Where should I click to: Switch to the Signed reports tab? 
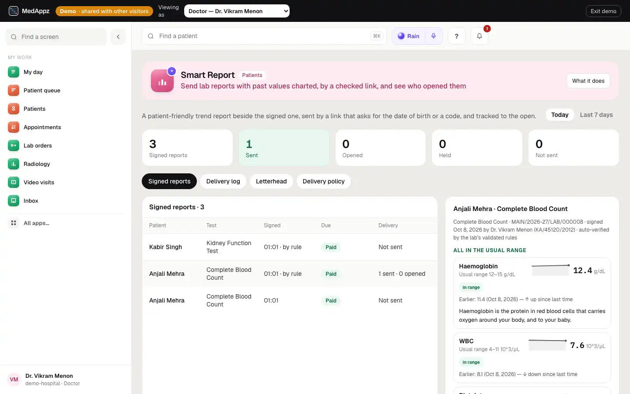coord(169,181)
